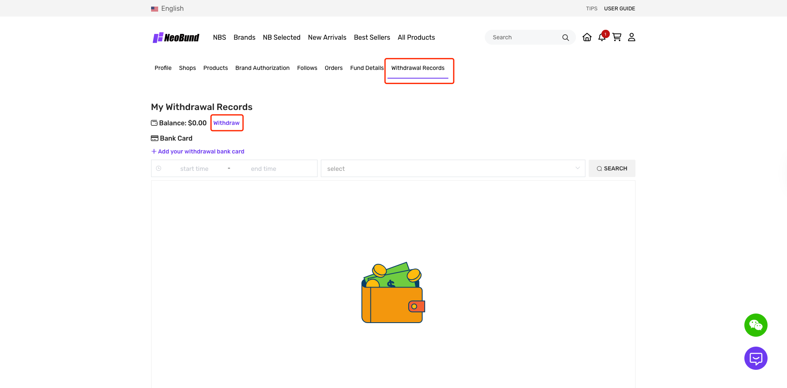Expand the select status dropdown
This screenshot has height=388, width=787.
coord(452,168)
